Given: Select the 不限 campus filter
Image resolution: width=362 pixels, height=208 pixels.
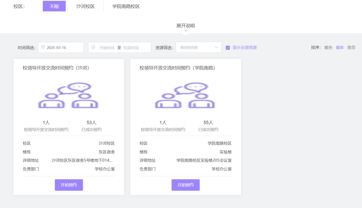Looking at the screenshot, I should [54, 6].
